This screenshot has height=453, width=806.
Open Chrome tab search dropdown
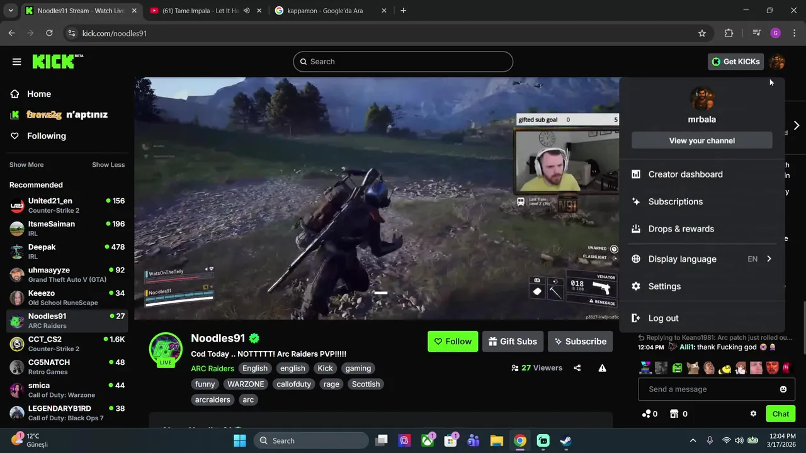(10, 11)
